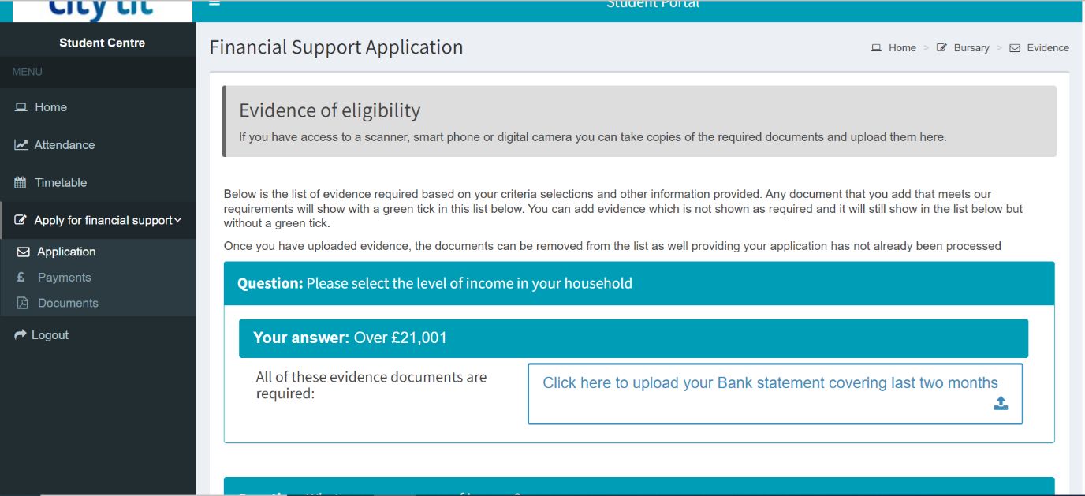Collapse the Apply for financial support chevron

178,221
